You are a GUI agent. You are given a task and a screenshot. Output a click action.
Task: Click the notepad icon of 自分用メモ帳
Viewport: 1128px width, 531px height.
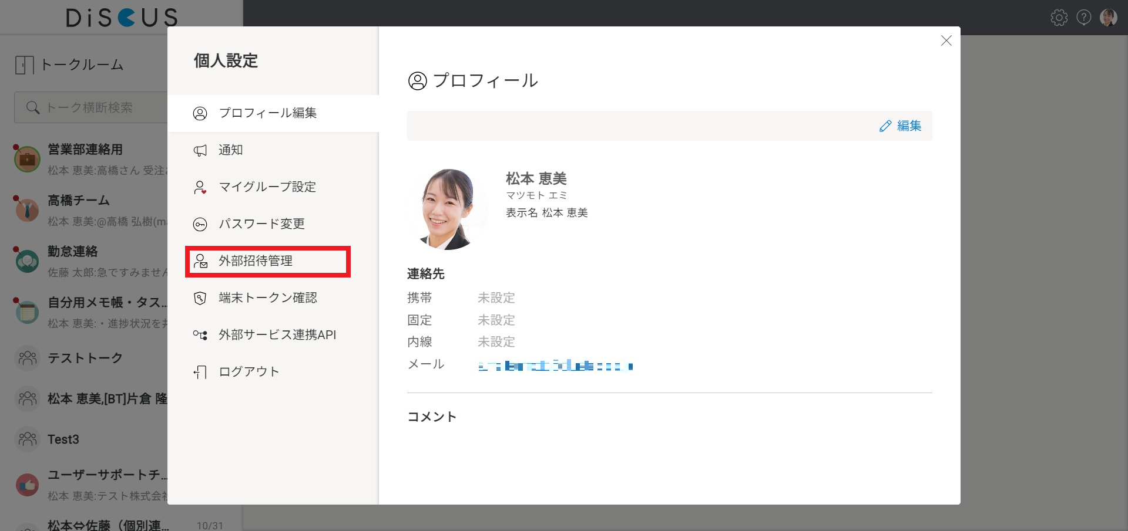27,312
